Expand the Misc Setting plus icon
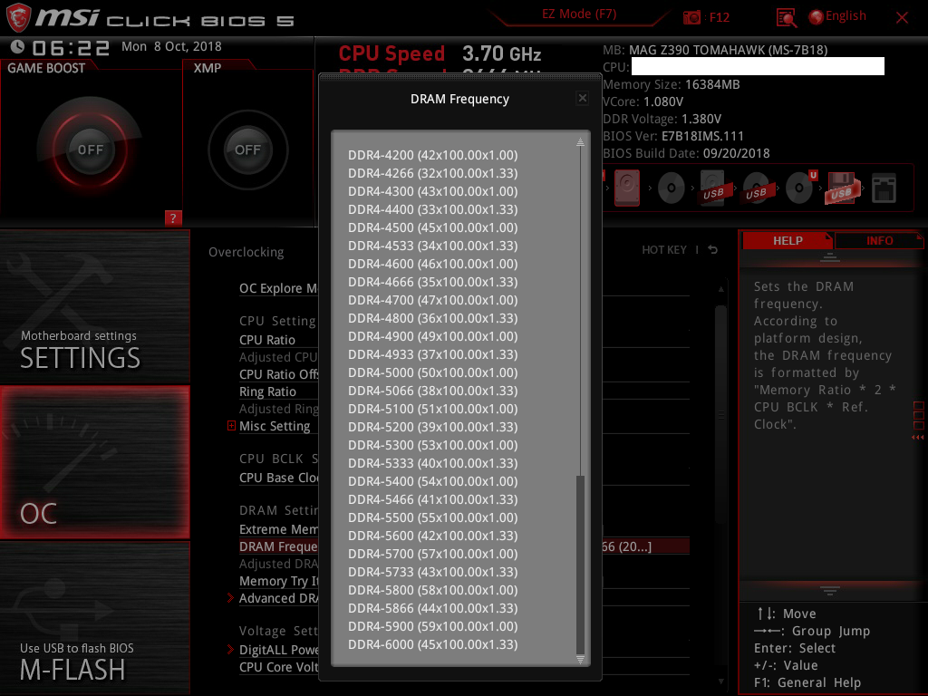Viewport: 928px width, 696px height. 231,426
